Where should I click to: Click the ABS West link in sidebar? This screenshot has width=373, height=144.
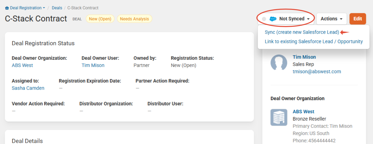[303, 112]
